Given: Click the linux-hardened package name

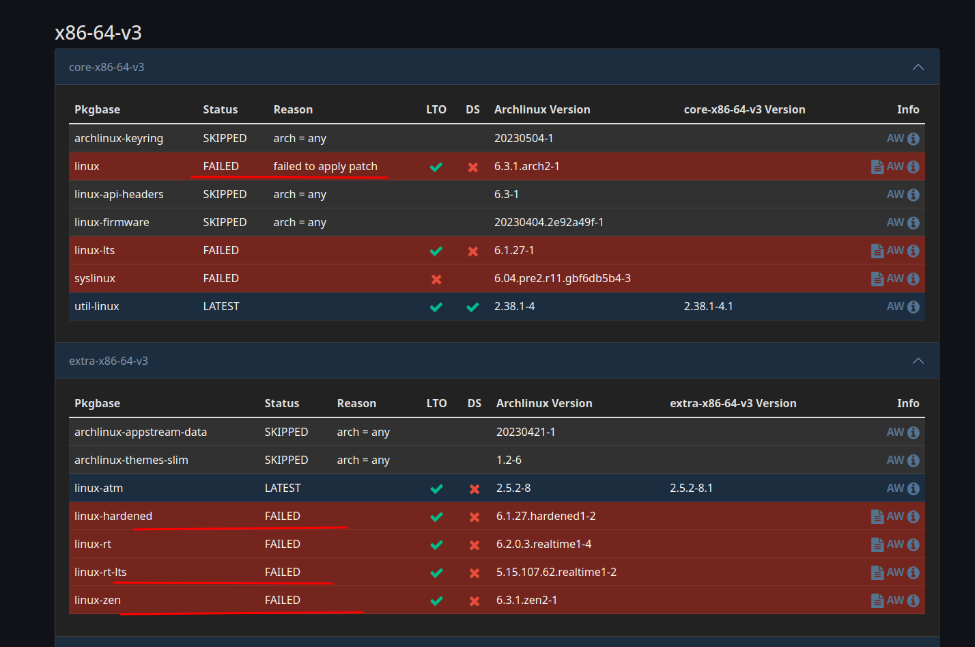Looking at the screenshot, I should [x=113, y=516].
